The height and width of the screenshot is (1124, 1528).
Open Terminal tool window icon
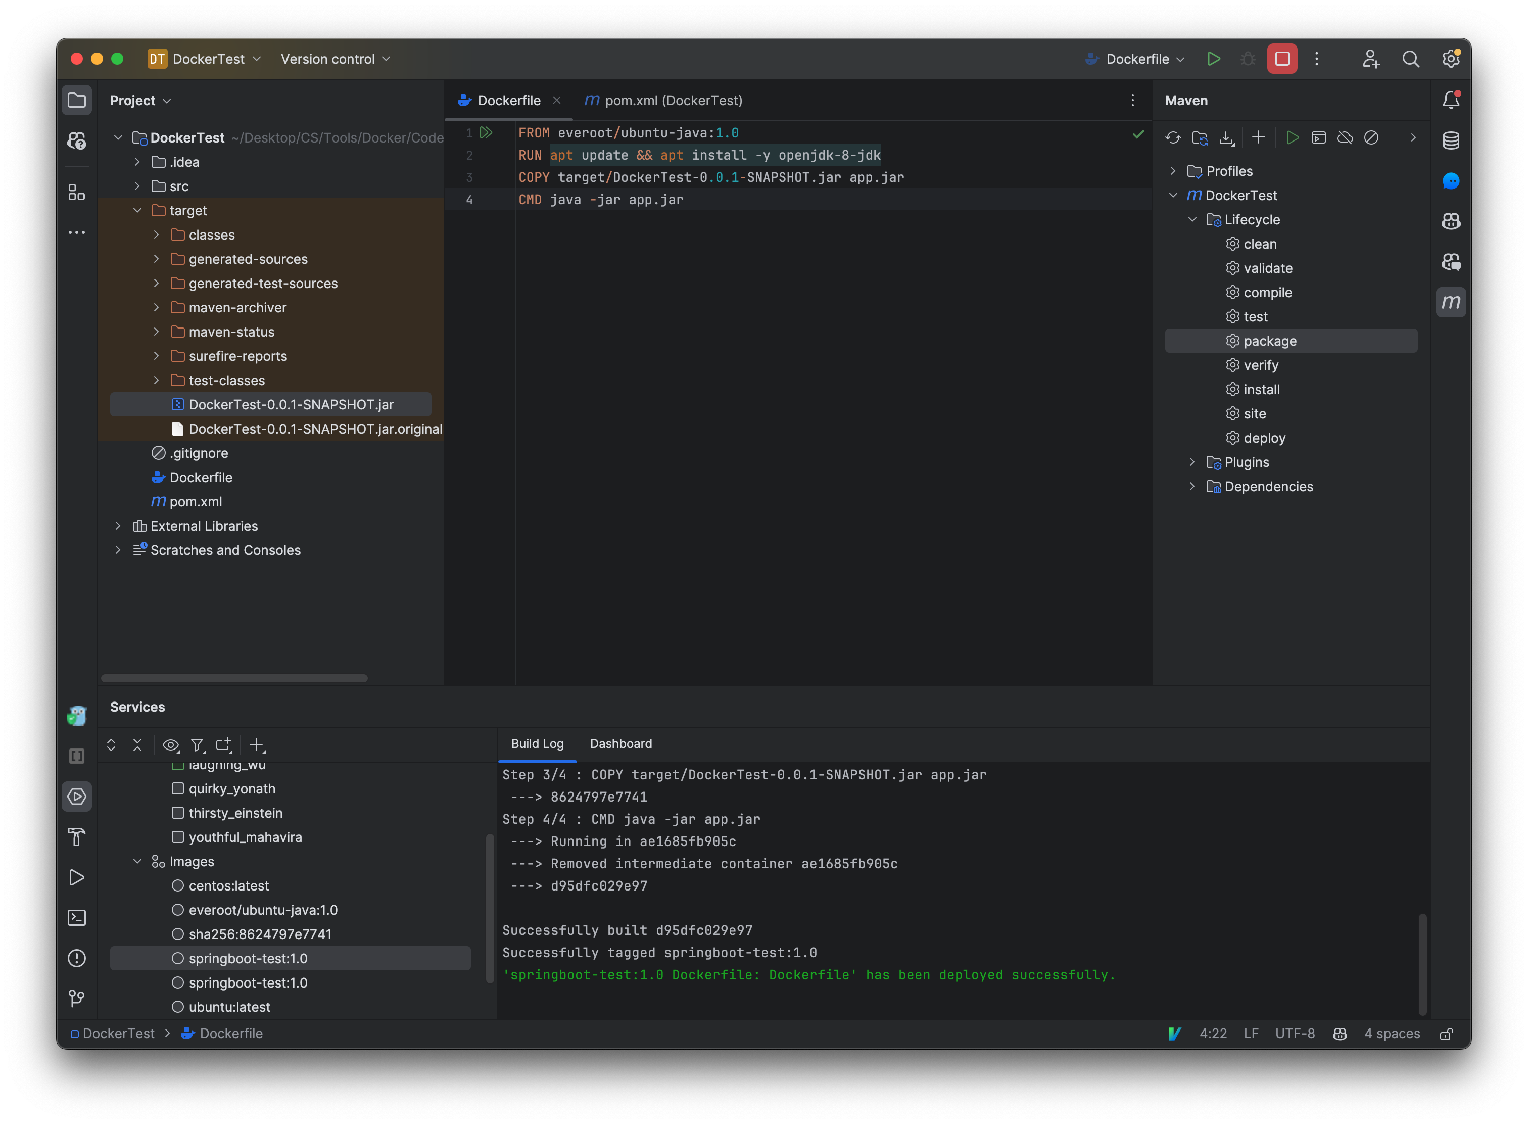(77, 918)
